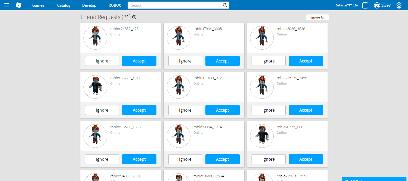Open the Games menu
Image resolution: width=408 pixels, height=181 pixels.
tap(38, 5)
